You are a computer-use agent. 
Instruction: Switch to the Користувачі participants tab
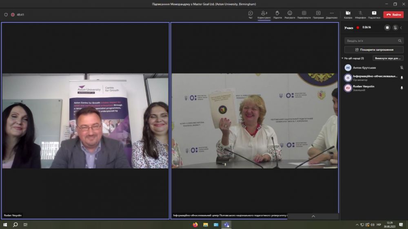coord(264,14)
